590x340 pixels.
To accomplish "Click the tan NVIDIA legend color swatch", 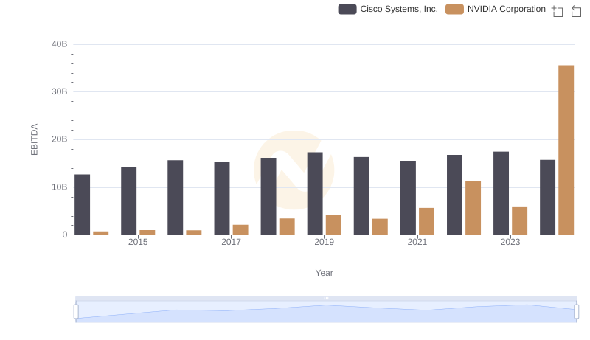I will coord(454,9).
